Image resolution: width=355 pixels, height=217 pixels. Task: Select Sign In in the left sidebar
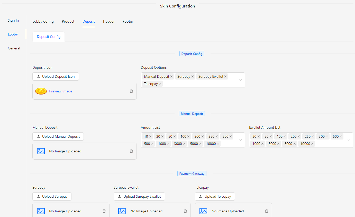click(x=13, y=20)
